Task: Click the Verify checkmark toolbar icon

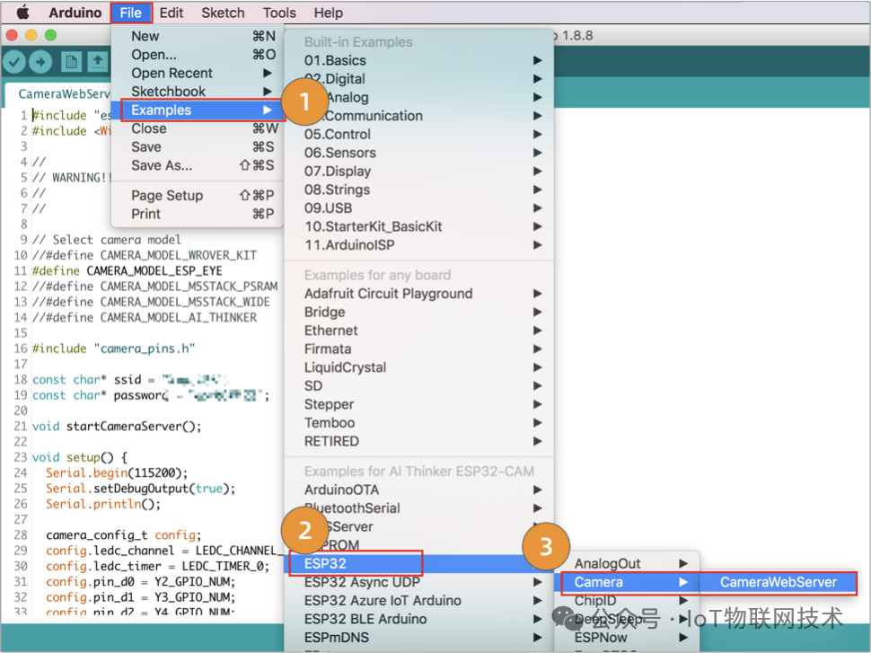Action: [14, 62]
